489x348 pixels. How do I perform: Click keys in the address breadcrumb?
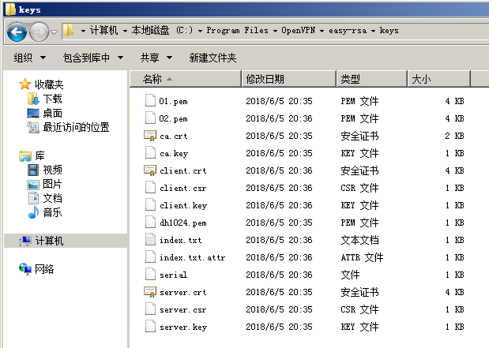pos(389,31)
